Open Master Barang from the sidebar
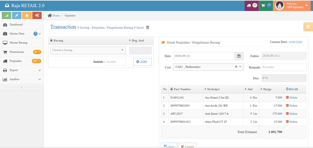Image resolution: width=313 pixels, height=148 pixels. (22, 43)
